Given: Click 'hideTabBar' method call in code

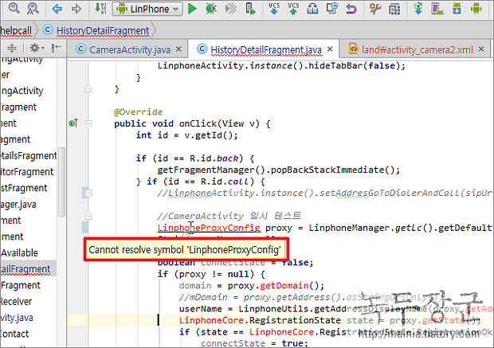Looking at the screenshot, I should click(x=335, y=65).
